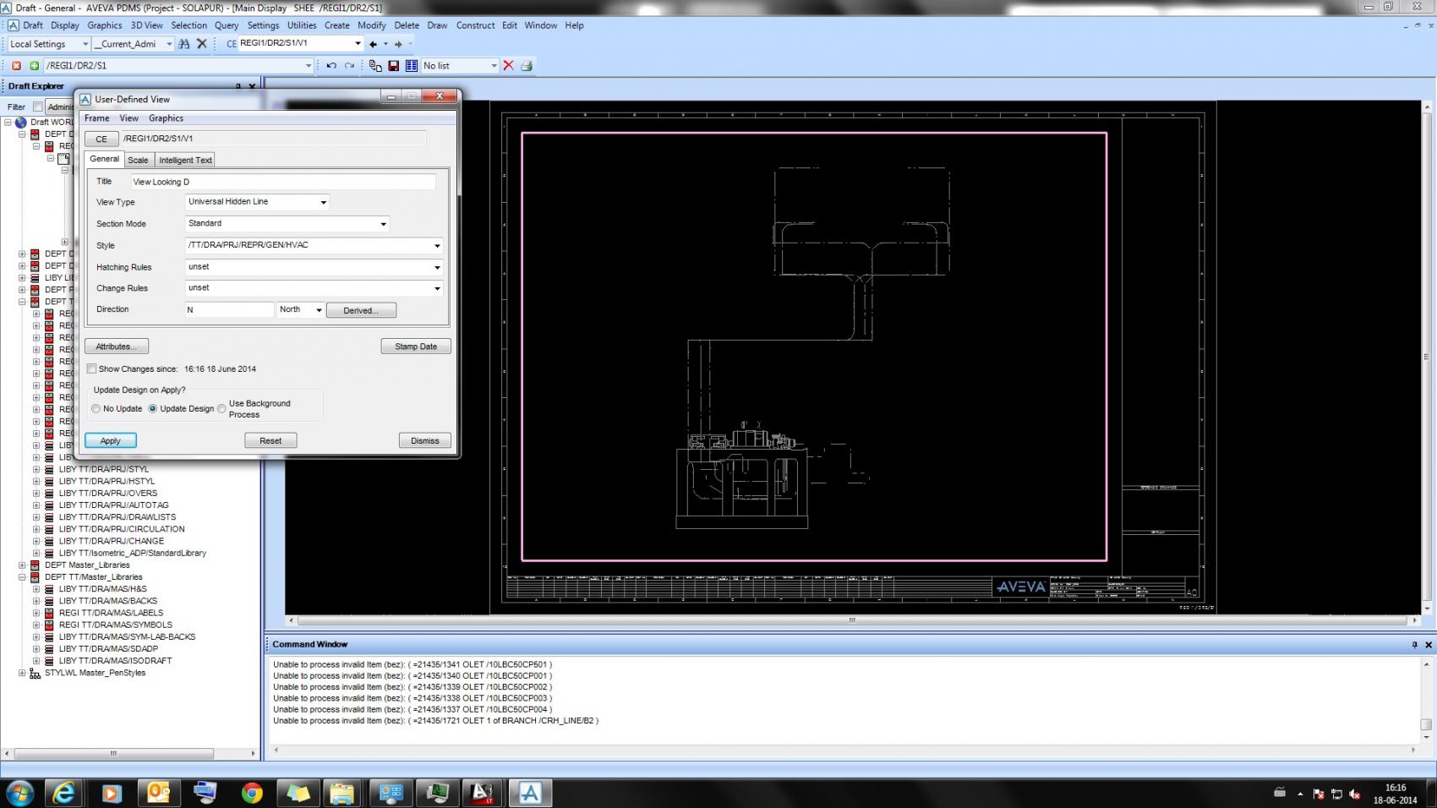Viewport: 1437px width, 808px height.
Task: Click the blue list columns icon
Action: tap(412, 66)
